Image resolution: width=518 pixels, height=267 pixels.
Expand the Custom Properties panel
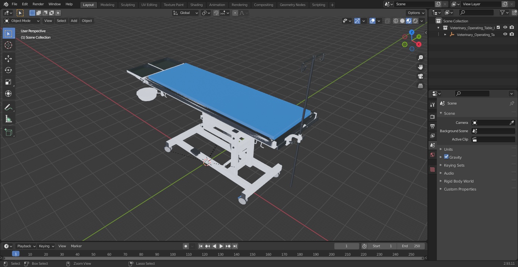(460, 189)
